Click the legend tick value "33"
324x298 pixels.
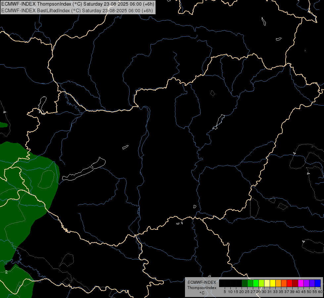pos(275,292)
